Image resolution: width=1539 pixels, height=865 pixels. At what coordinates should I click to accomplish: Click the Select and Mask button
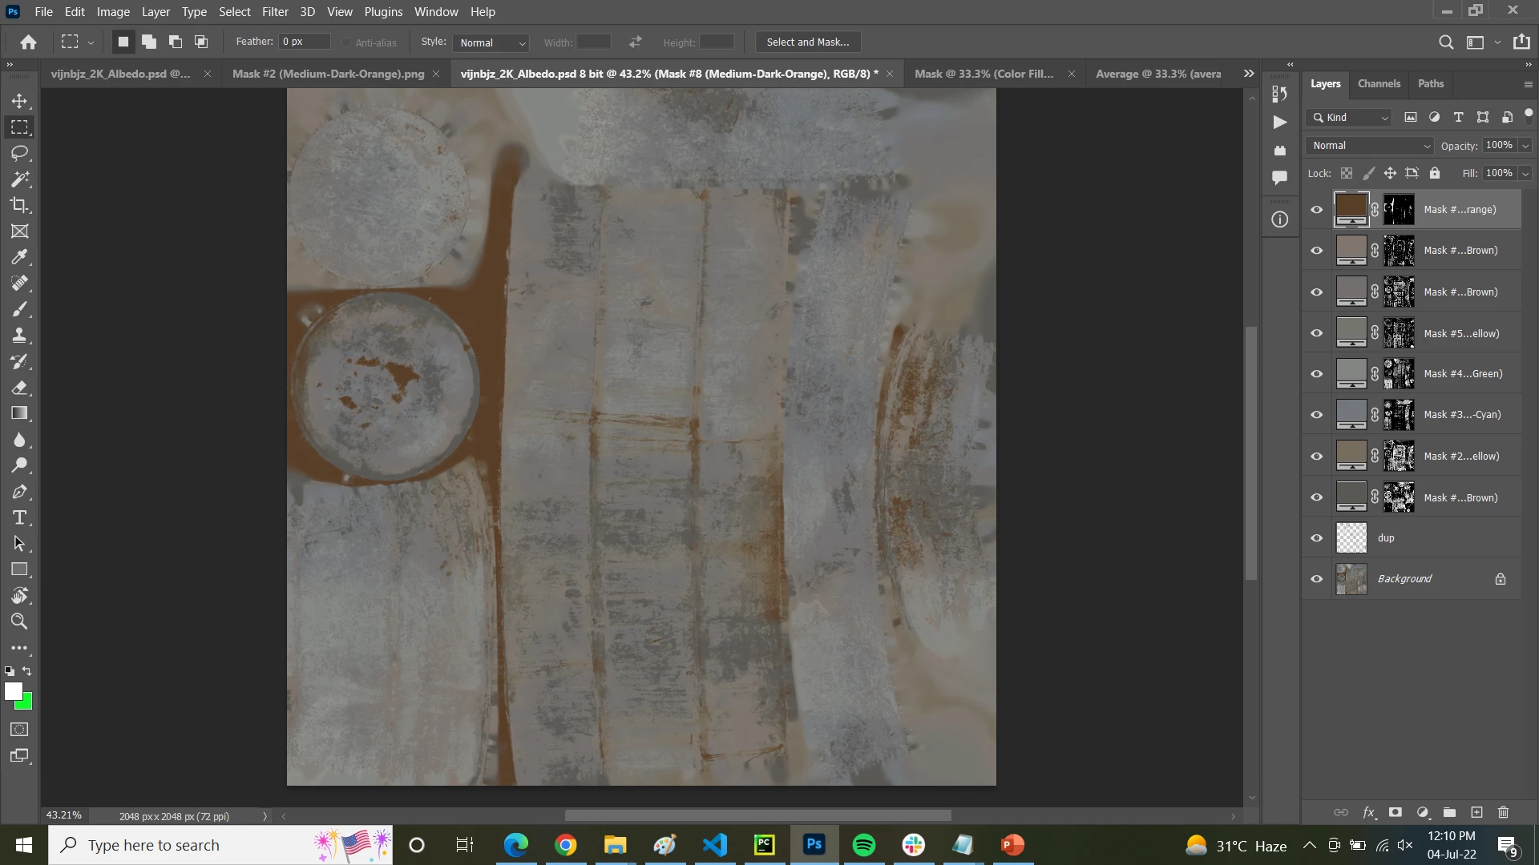(x=807, y=42)
